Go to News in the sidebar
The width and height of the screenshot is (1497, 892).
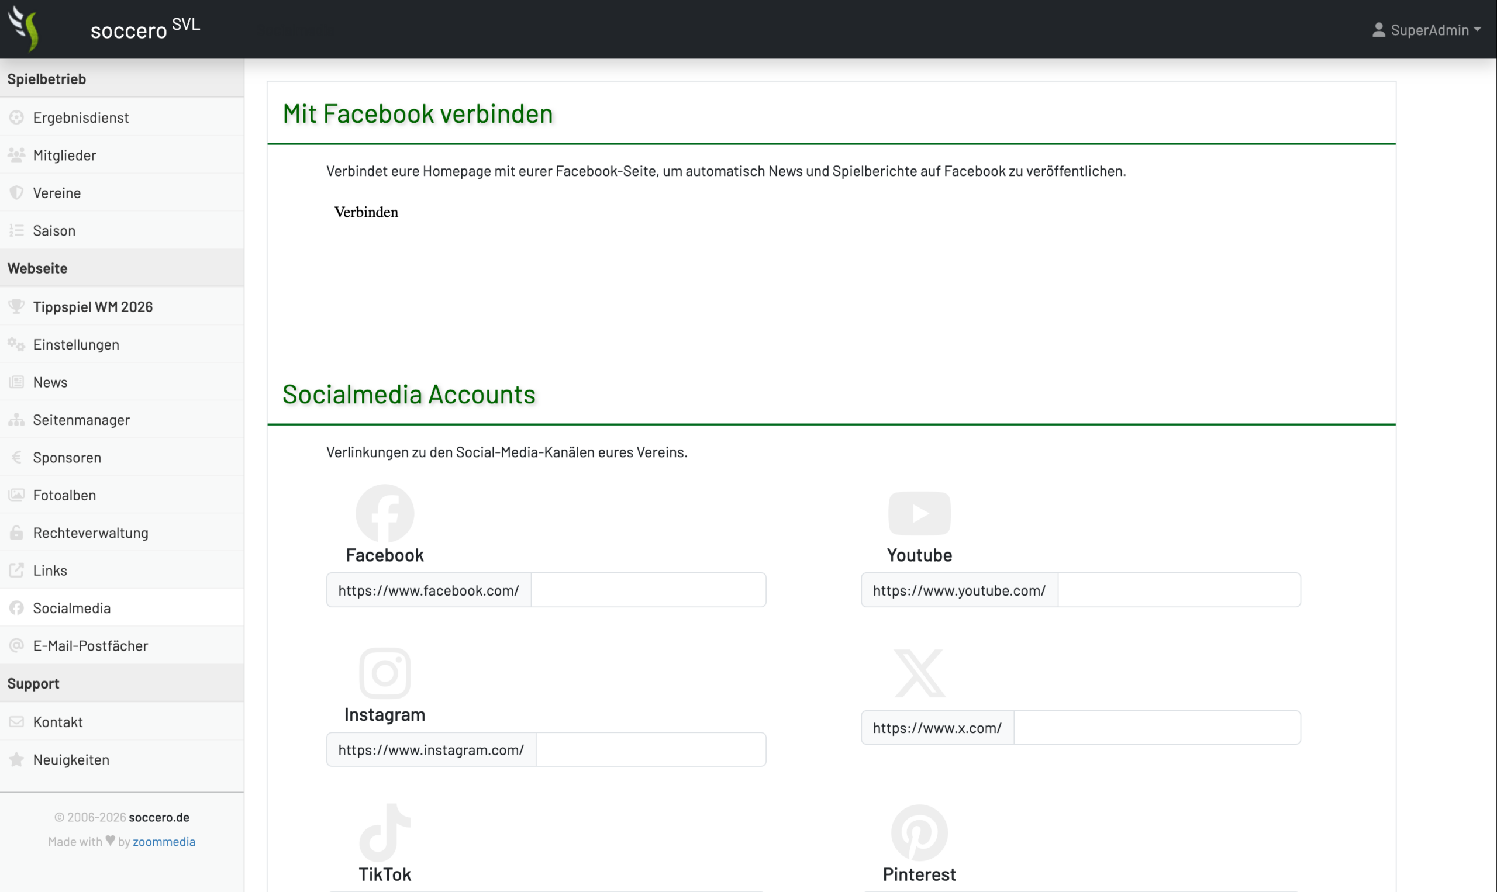point(122,382)
